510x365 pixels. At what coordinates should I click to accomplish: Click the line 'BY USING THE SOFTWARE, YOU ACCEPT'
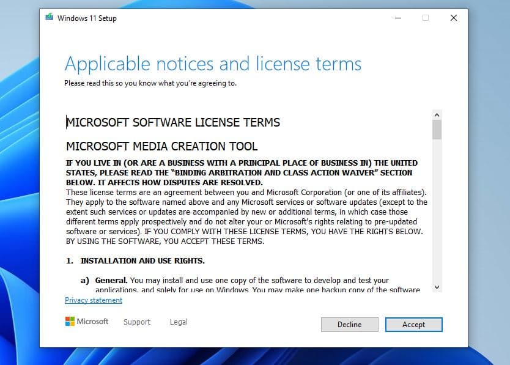tap(165, 241)
